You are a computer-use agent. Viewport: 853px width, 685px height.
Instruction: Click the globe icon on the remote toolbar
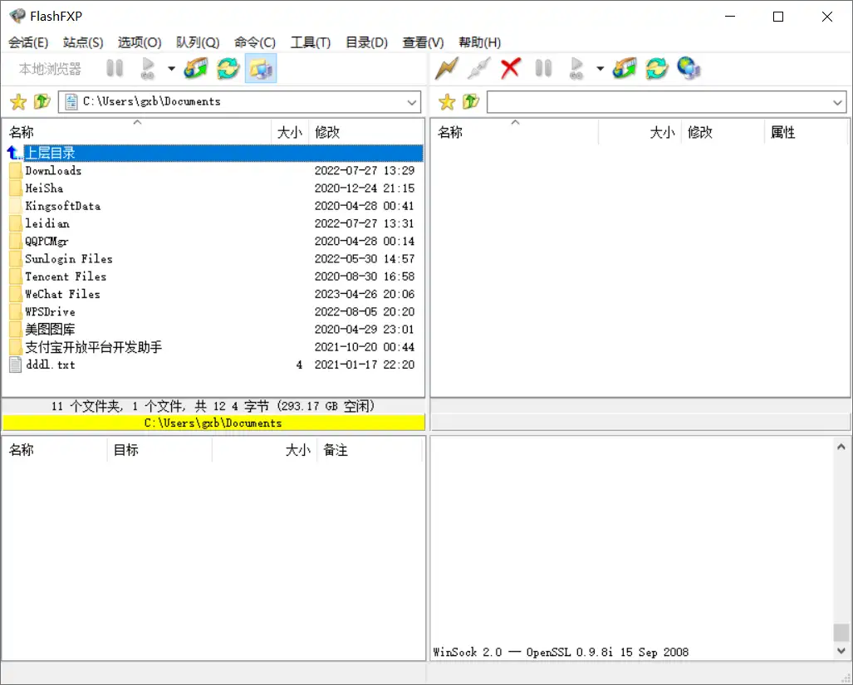[689, 68]
